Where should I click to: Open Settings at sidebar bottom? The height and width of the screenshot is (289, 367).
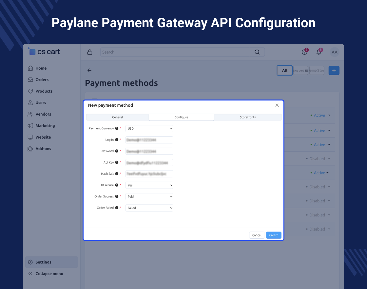coord(51,262)
